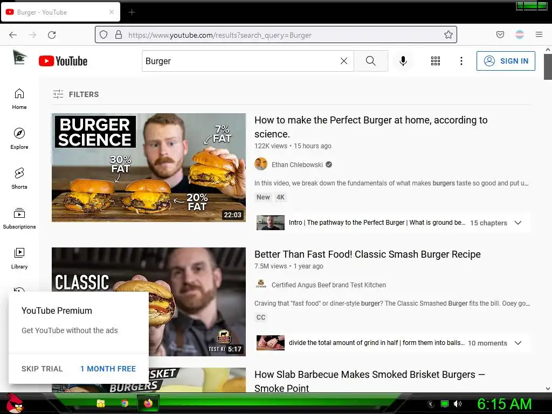Click the tray expand arrow icon
Viewport: 552px width, 414px height.
(x=430, y=404)
